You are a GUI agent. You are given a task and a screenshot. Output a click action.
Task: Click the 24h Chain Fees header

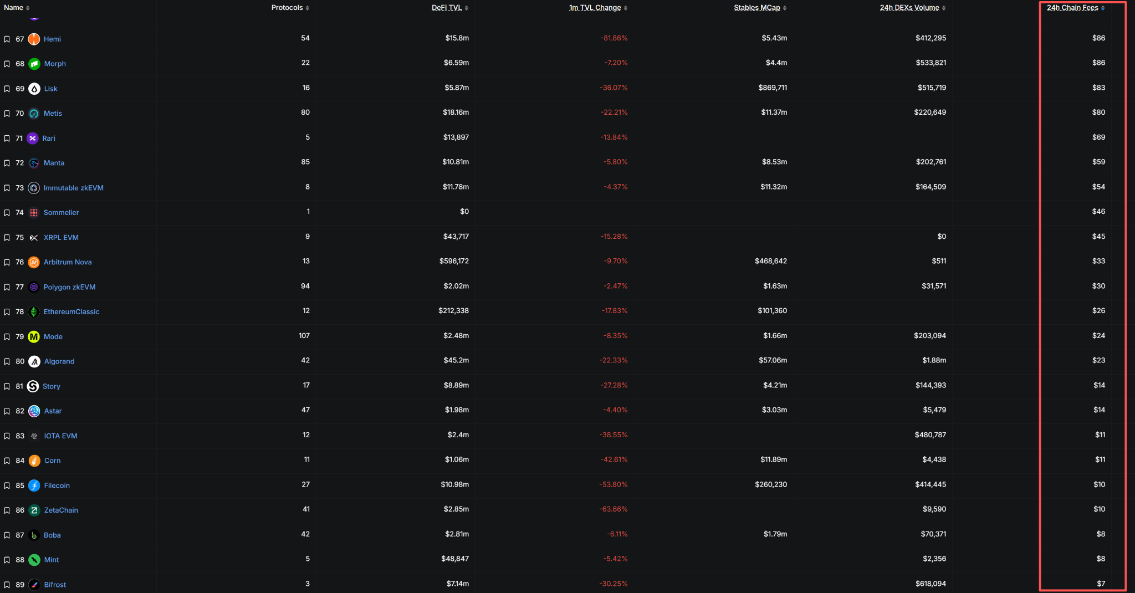pyautogui.click(x=1073, y=8)
